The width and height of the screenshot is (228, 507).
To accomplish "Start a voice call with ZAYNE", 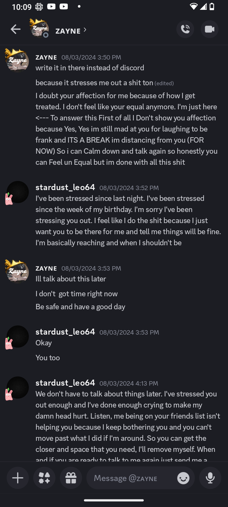I will 185,29.
